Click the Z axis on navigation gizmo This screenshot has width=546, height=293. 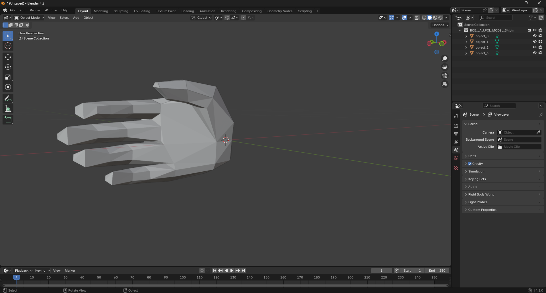click(436, 34)
